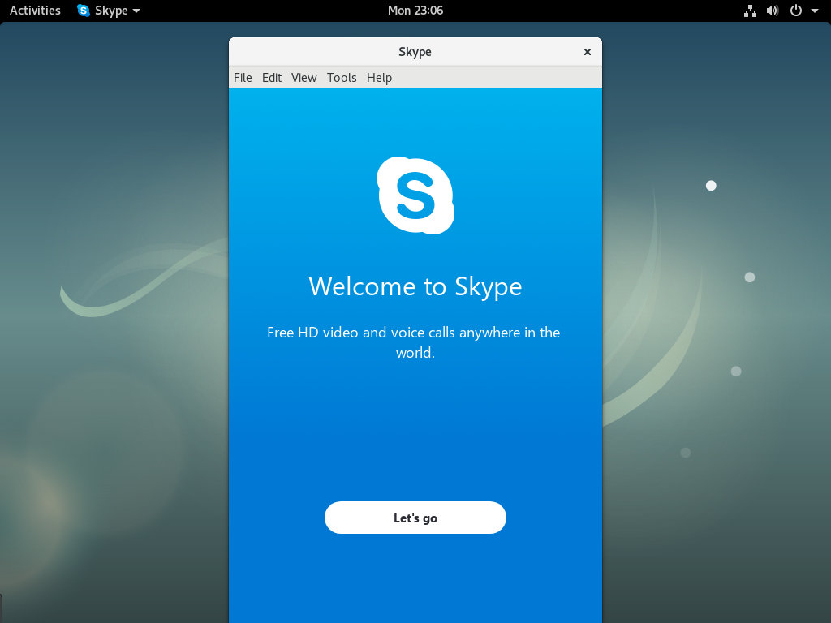The height and width of the screenshot is (623, 831).
Task: Open the network connection status icon
Action: click(x=750, y=11)
